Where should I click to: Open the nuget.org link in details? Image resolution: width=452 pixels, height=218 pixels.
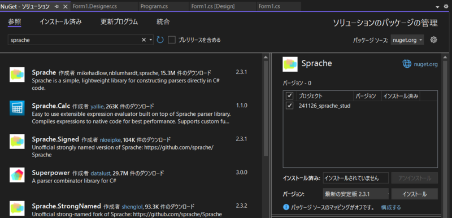point(425,64)
